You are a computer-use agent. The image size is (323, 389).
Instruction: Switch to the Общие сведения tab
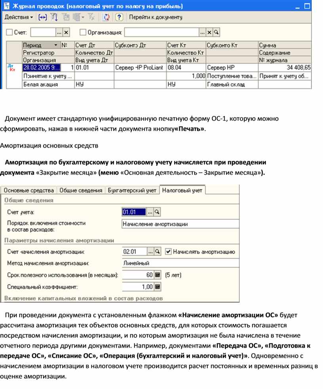[81, 190]
